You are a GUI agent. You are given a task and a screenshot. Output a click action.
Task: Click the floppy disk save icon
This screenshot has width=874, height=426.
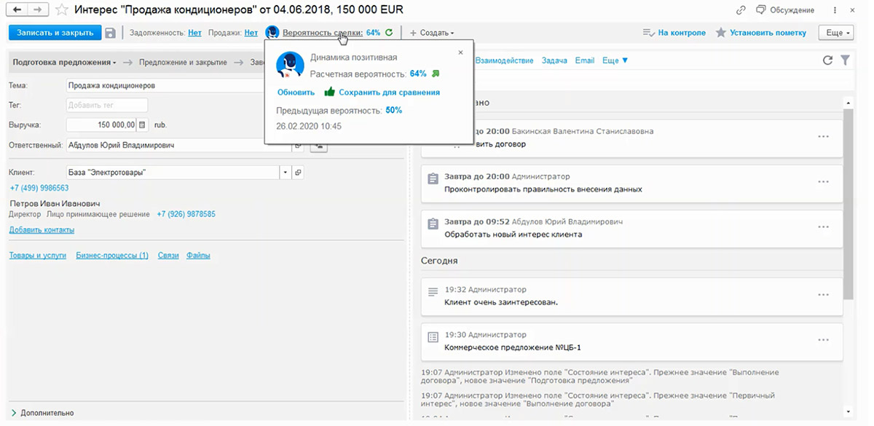[110, 33]
